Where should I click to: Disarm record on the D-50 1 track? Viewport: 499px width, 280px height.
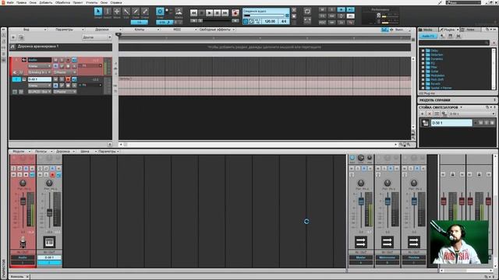(68, 79)
